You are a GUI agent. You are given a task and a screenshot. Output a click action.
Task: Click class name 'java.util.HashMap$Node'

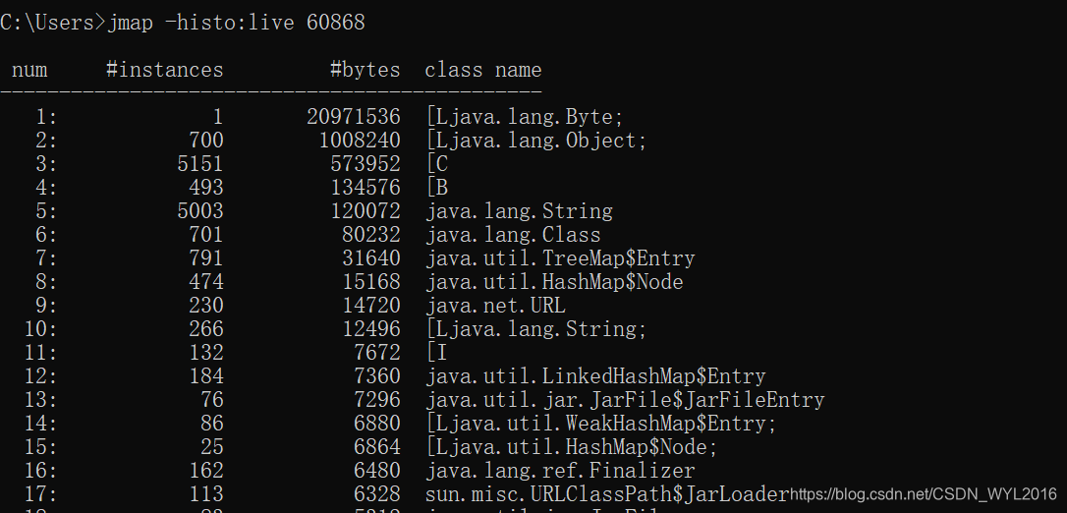554,282
